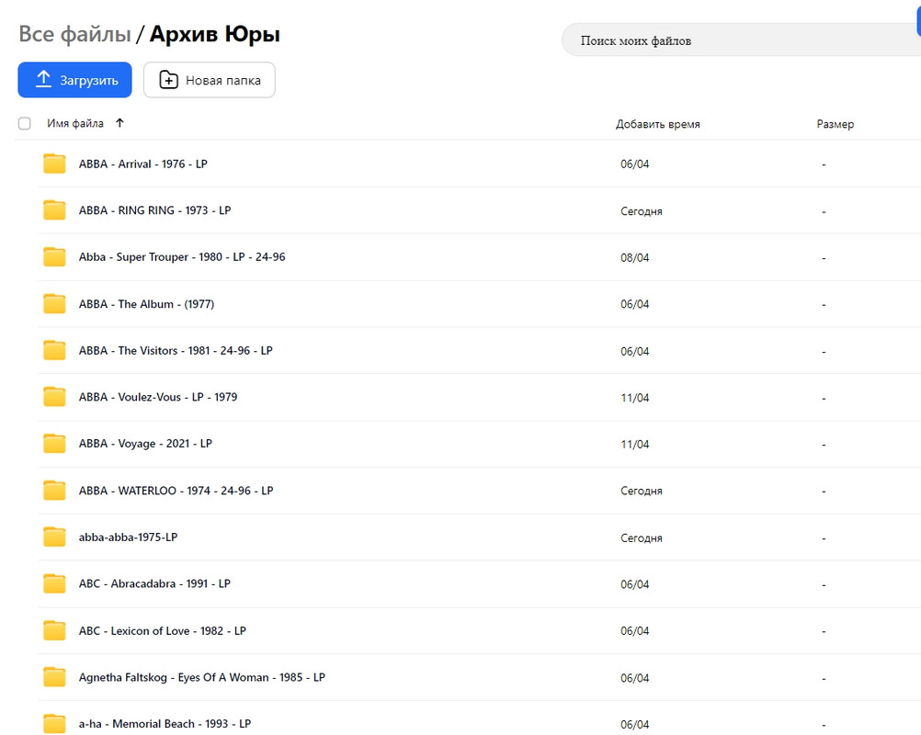
Task: Click the folder icon for ABBA - The Visitors
Action: pos(54,350)
